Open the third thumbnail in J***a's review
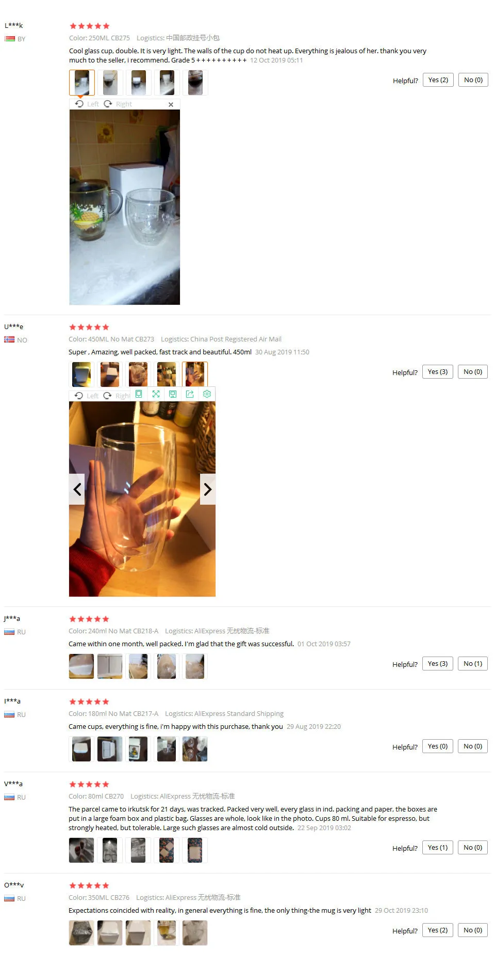 click(138, 666)
